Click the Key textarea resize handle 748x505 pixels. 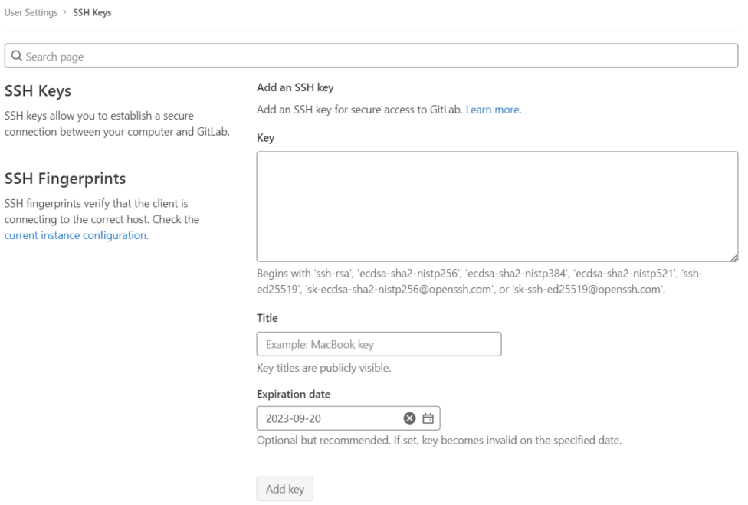pos(734,258)
